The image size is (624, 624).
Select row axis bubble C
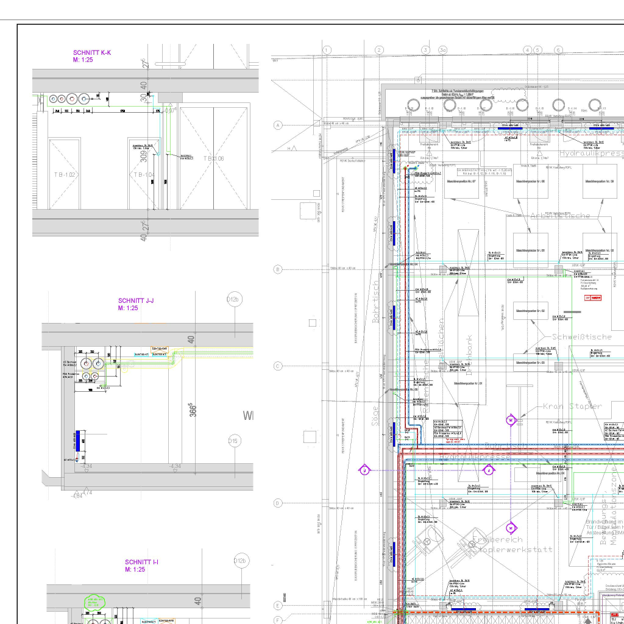[278, 366]
